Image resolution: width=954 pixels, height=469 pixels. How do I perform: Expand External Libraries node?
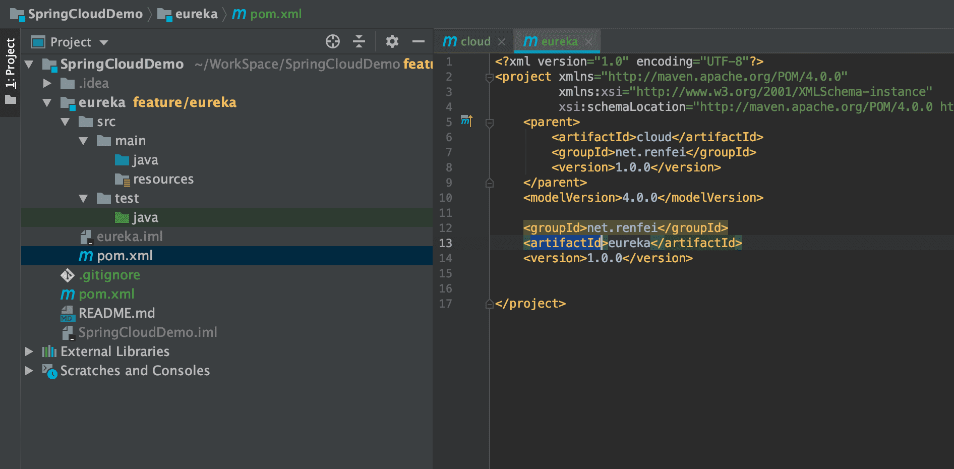(29, 351)
